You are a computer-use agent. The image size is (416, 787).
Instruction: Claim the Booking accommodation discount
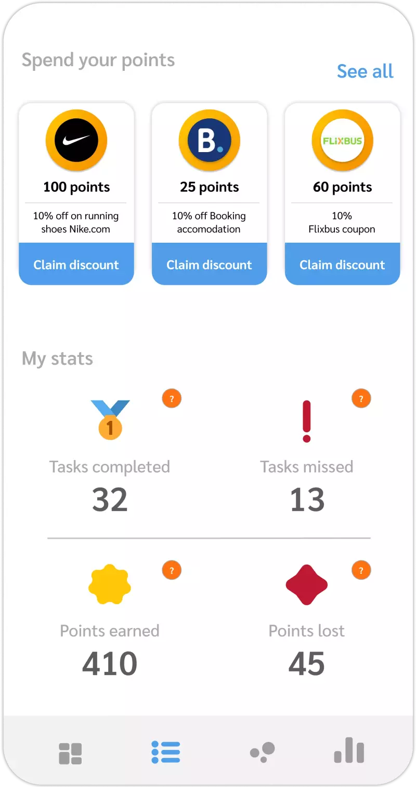point(210,265)
